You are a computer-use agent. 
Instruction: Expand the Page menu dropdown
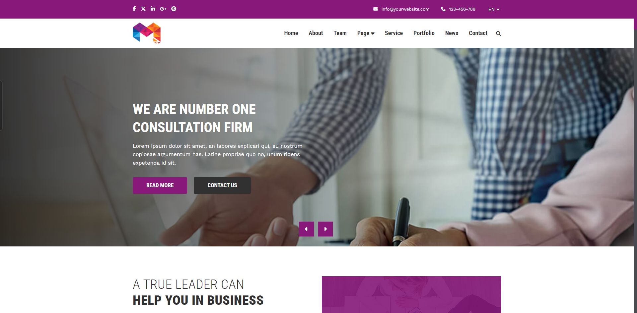coord(366,33)
